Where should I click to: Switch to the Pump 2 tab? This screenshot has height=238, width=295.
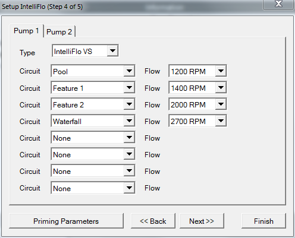coord(59,31)
